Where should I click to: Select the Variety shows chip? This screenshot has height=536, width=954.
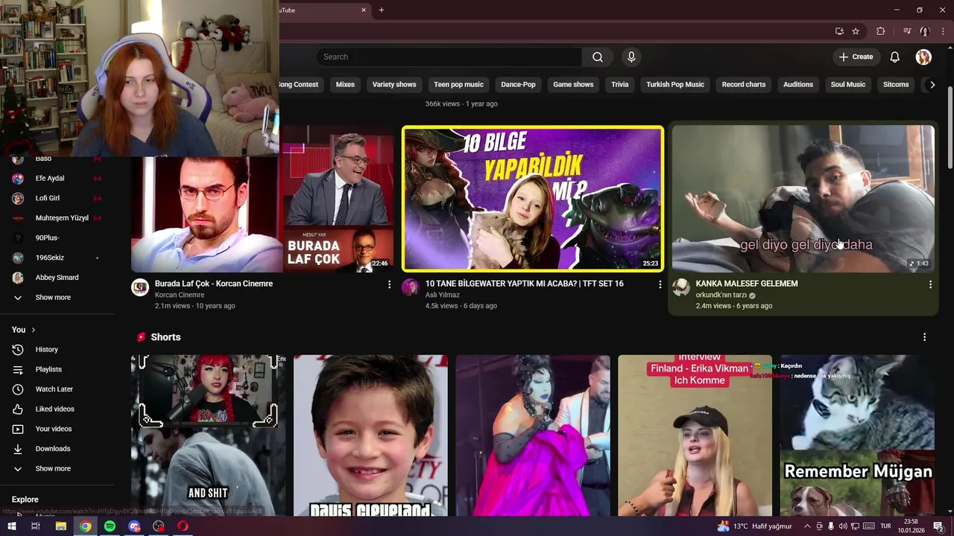click(394, 85)
